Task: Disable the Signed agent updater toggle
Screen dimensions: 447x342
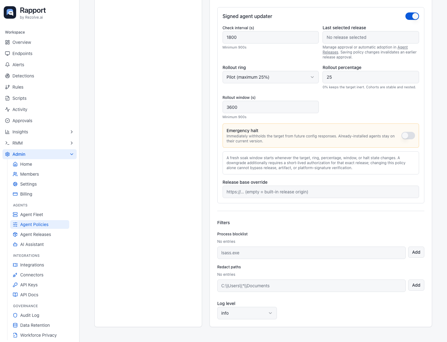Action: (412, 16)
